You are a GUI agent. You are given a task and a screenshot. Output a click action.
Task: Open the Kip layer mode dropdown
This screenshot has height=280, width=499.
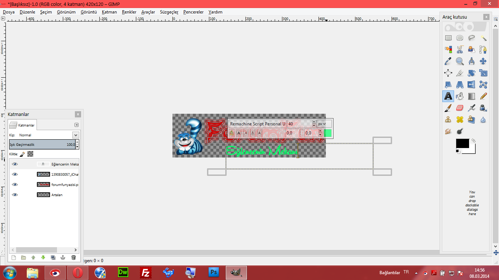(76, 135)
